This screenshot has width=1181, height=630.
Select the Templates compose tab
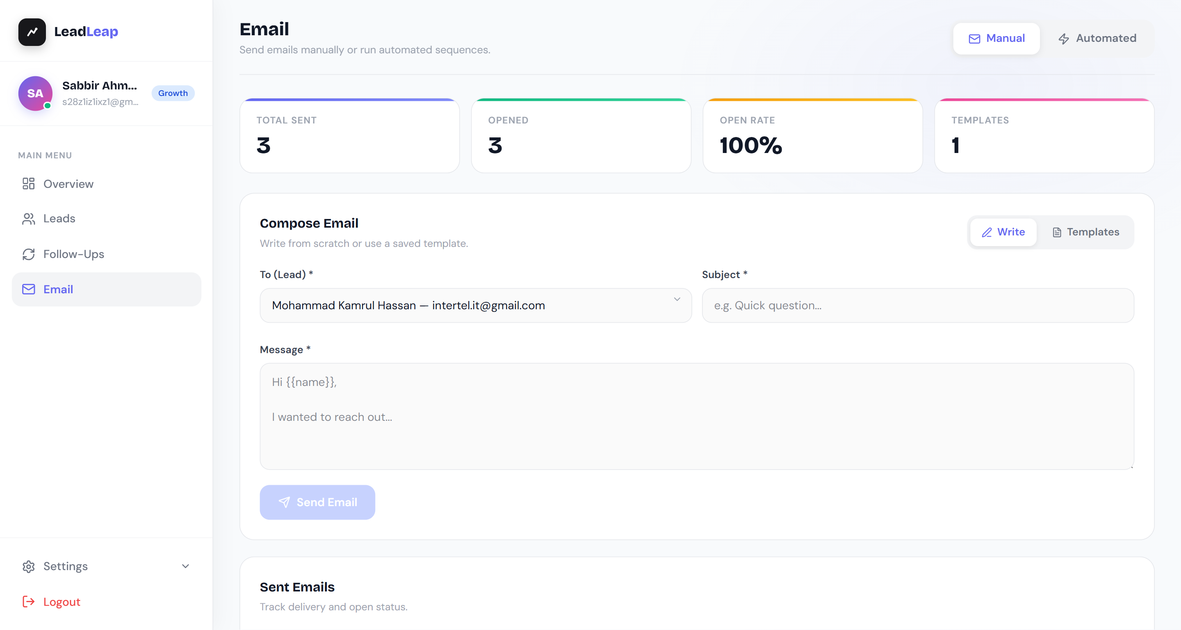pyautogui.click(x=1085, y=233)
